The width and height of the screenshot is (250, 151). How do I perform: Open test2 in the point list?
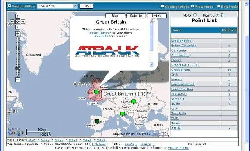coord(175,118)
